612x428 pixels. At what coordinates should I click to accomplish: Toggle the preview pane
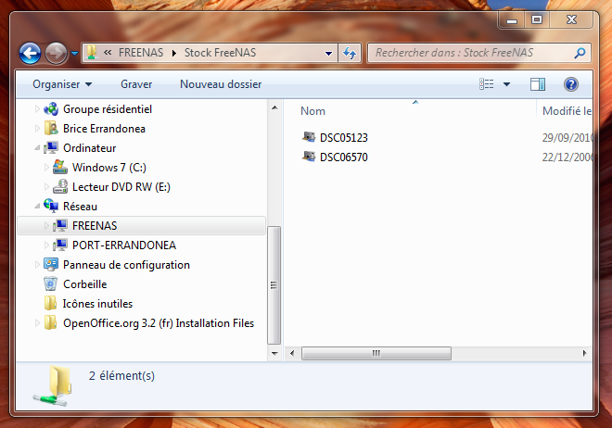538,84
